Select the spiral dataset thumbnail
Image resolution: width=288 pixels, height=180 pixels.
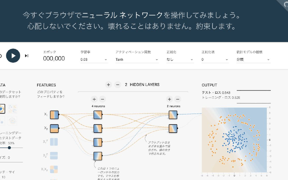12,121
